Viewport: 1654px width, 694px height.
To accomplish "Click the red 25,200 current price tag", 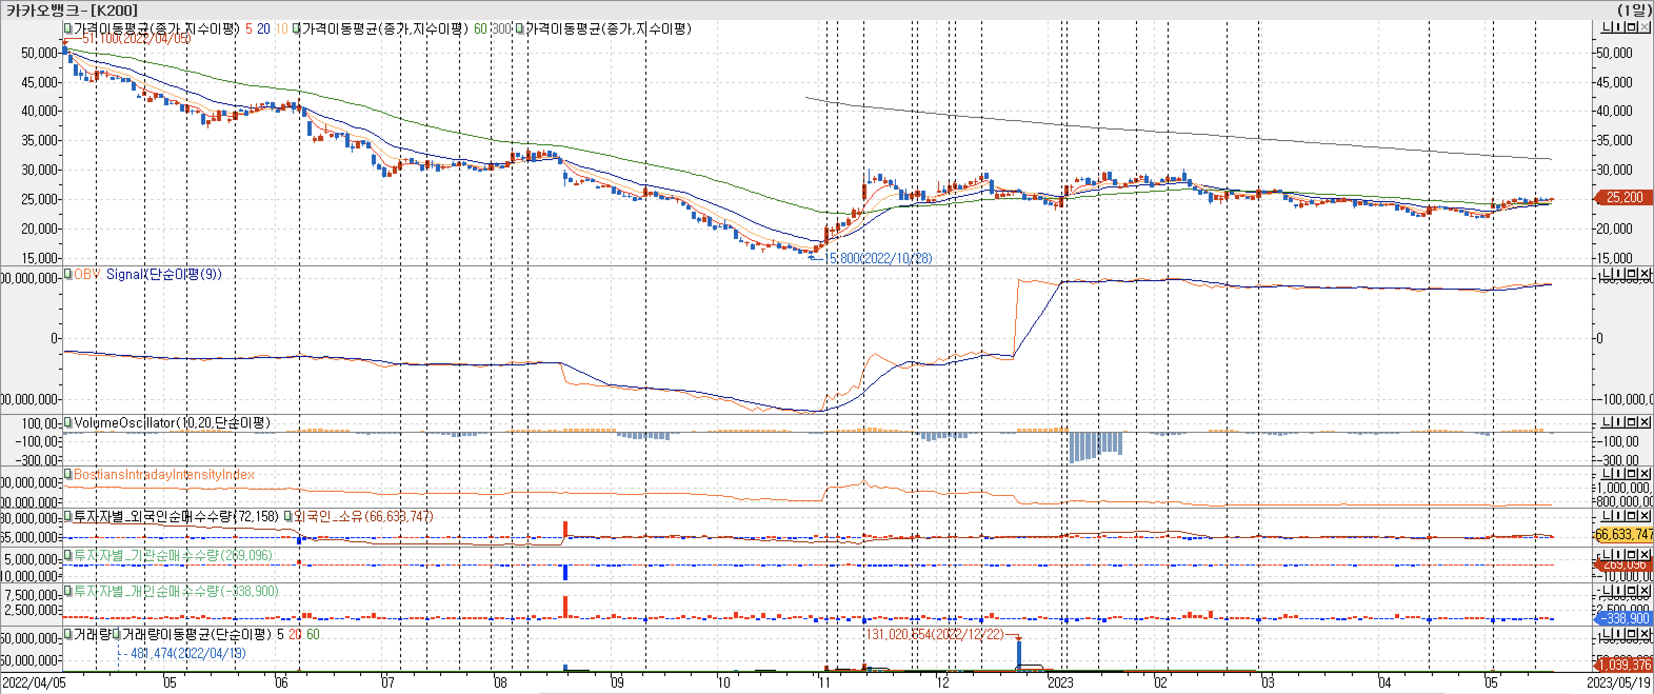I will point(1624,197).
